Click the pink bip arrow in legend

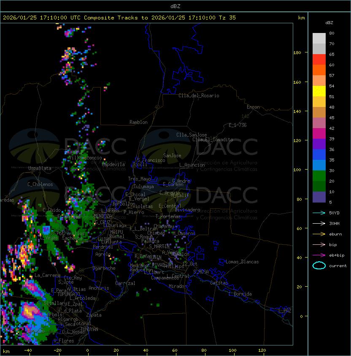click(319, 244)
